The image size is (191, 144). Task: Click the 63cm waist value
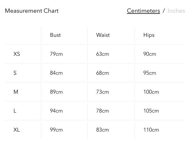103,54
